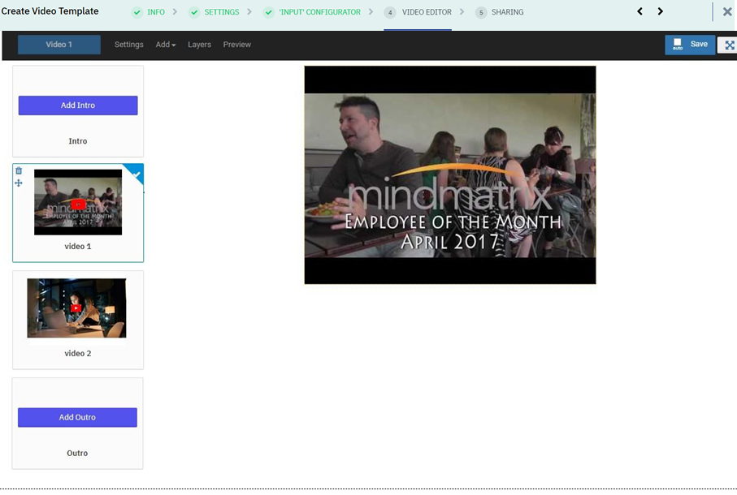
Task: Toggle the selected checkmark on the video 1 card
Action: 137,174
